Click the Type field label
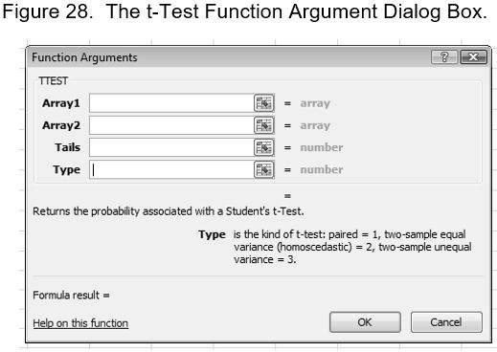Screen dimensions: 497x352 (x=67, y=169)
